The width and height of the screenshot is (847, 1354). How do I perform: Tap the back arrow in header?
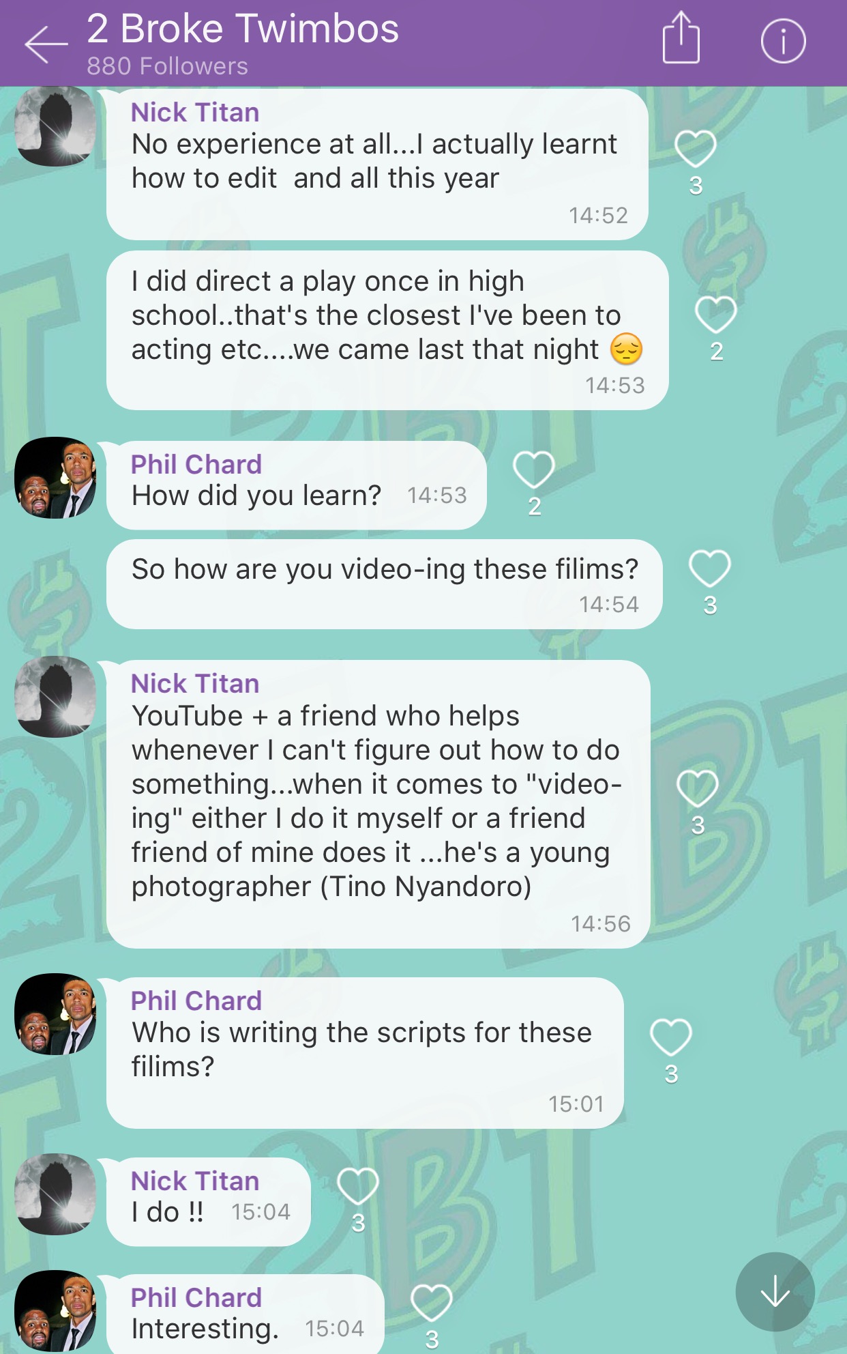pyautogui.click(x=46, y=44)
